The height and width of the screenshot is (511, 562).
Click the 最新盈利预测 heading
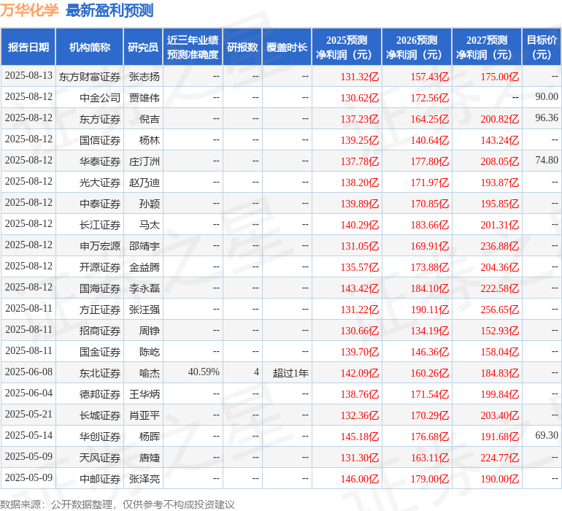[109, 10]
